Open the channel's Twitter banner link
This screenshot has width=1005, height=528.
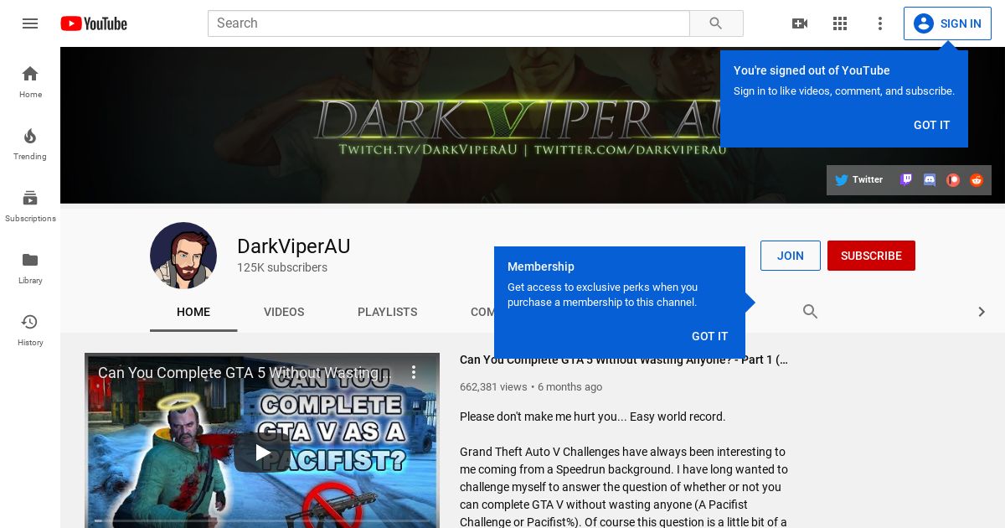(x=859, y=179)
